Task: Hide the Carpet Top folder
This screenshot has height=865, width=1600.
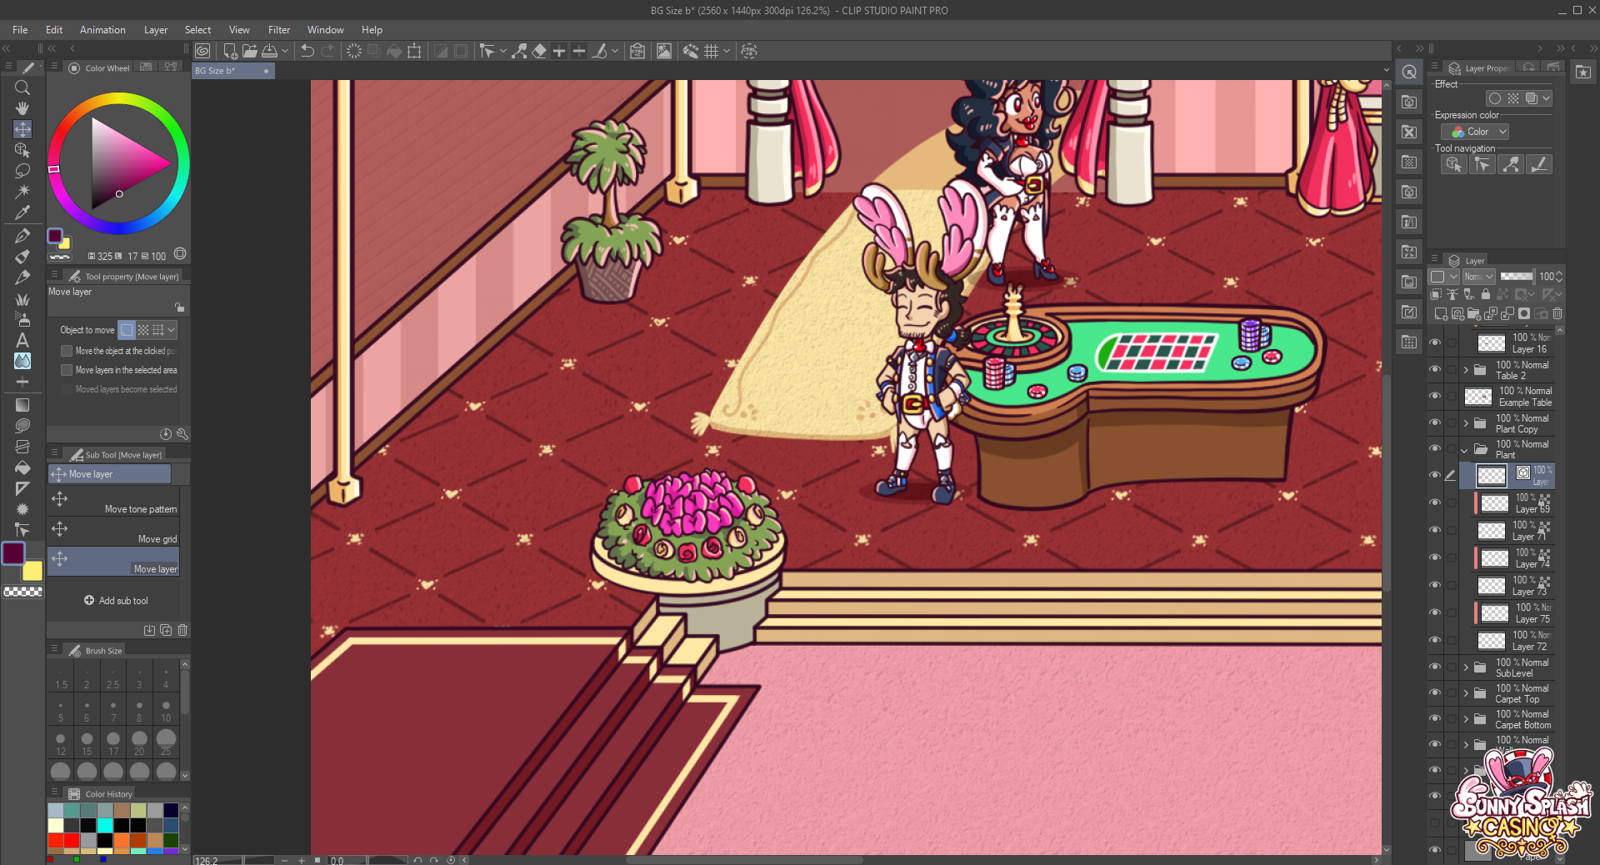Action: pos(1435,692)
